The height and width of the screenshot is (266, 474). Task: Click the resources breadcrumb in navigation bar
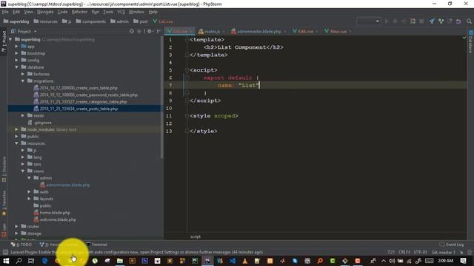click(45, 21)
